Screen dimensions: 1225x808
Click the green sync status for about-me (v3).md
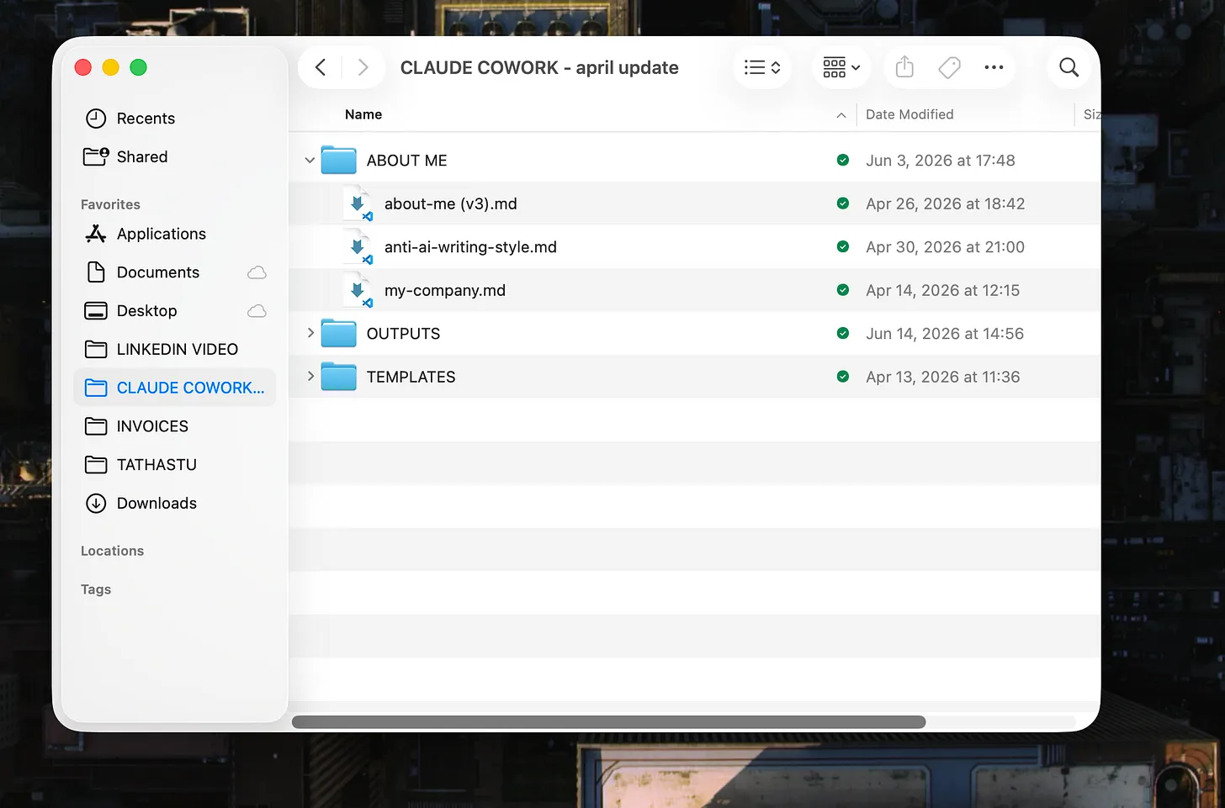click(842, 203)
